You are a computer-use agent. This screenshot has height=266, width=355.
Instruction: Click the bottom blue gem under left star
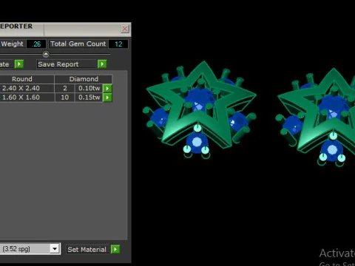(197, 143)
